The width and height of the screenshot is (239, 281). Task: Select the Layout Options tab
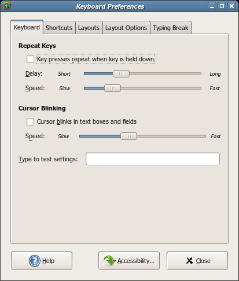(126, 28)
